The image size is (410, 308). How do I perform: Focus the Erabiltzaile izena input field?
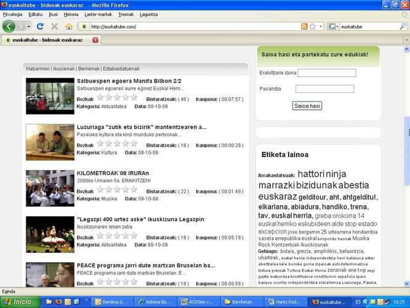pos(327,73)
